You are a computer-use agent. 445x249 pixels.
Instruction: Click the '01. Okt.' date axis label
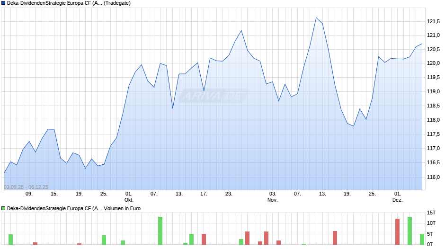click(x=129, y=197)
